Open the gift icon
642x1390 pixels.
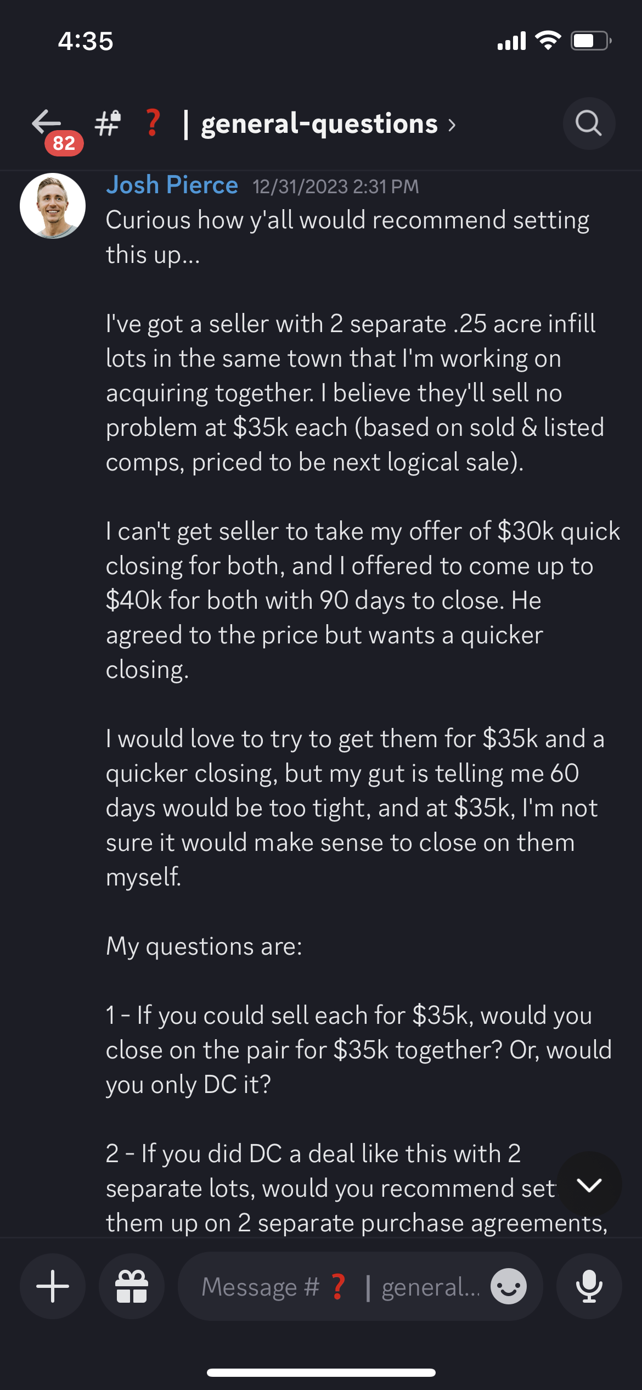(132, 1286)
